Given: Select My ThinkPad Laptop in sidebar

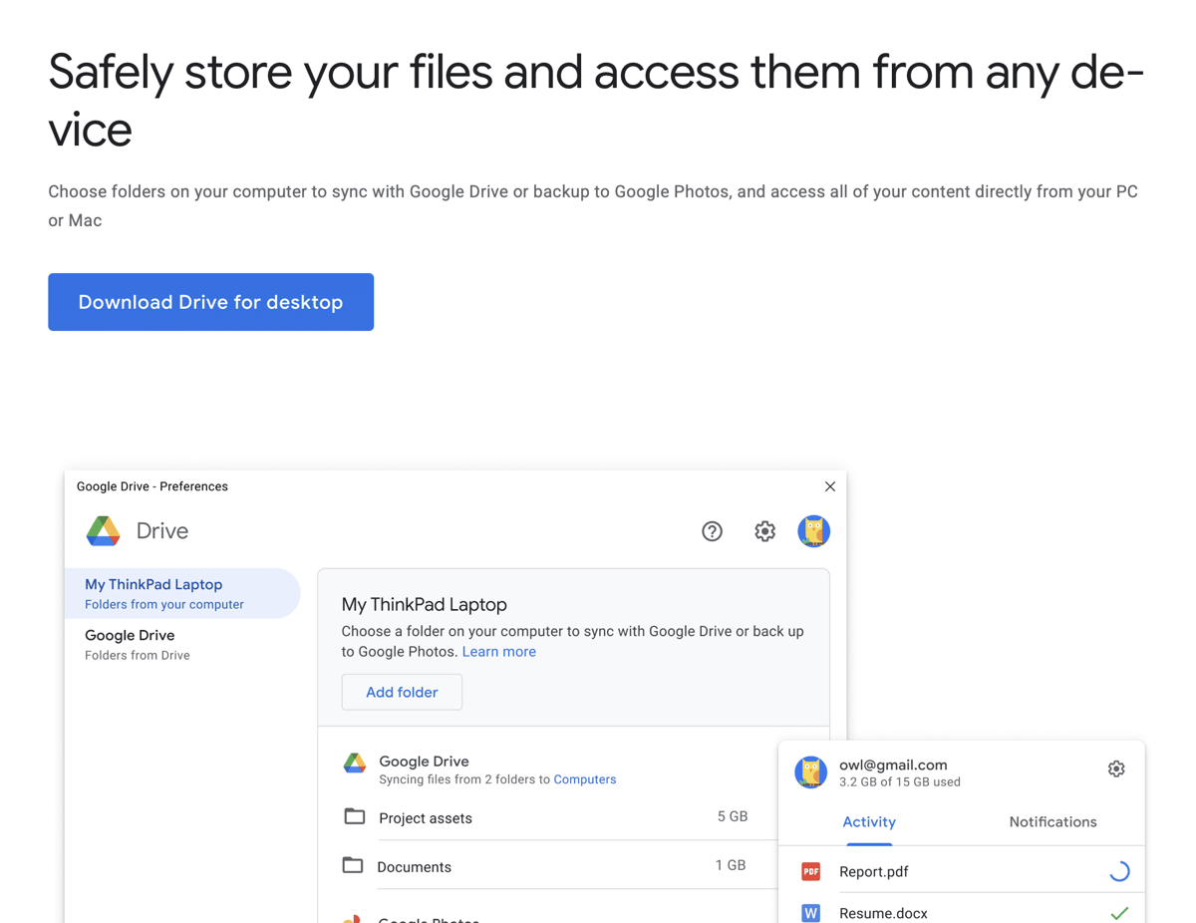Looking at the screenshot, I should tap(182, 593).
